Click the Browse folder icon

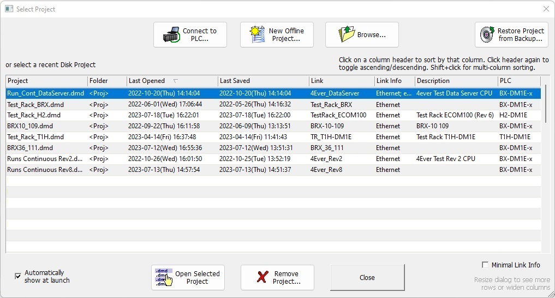[x=346, y=35]
